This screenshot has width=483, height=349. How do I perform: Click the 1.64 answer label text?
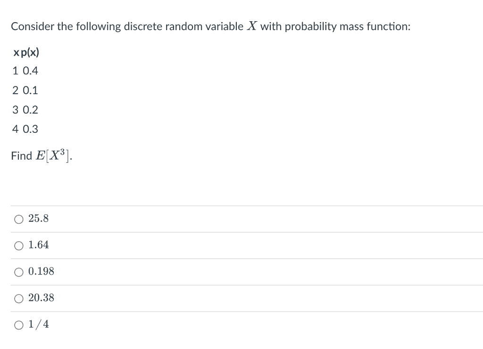39,245
